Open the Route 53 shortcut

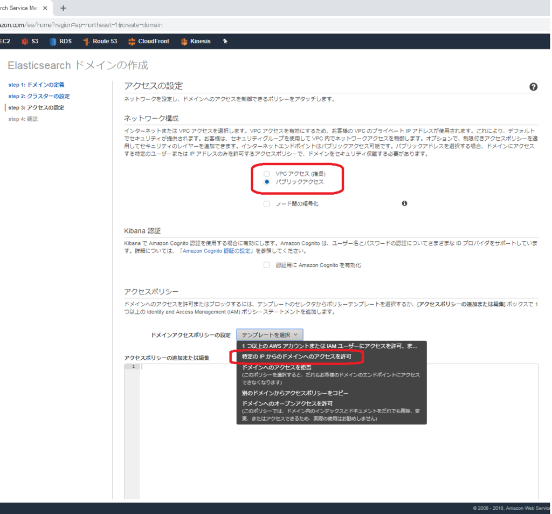pos(100,41)
